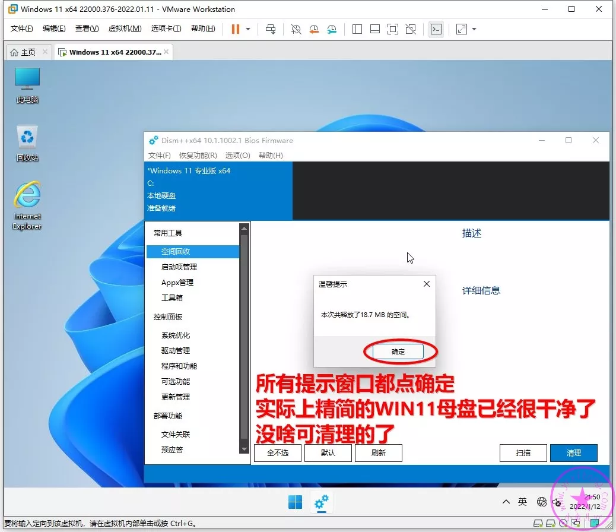
Task: Expand the stretch mode dropdown arrow in toolbar
Action: tap(474, 29)
